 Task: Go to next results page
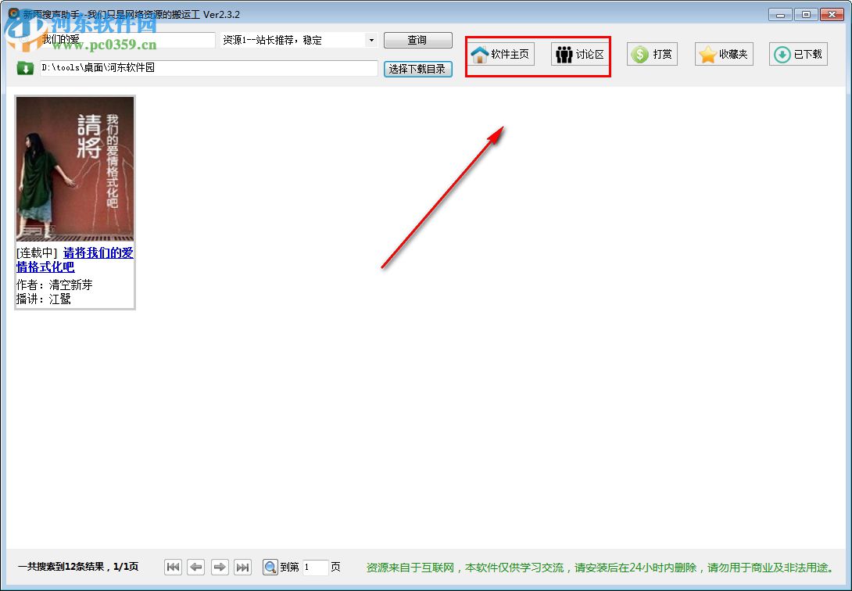pos(220,567)
